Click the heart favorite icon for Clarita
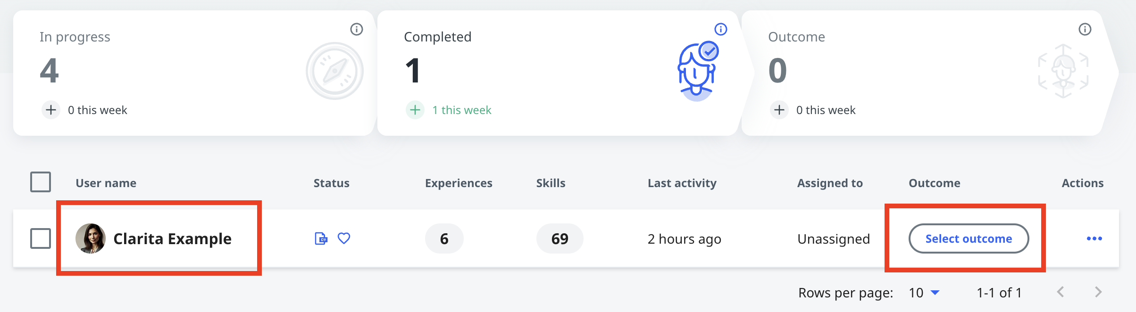The width and height of the screenshot is (1136, 312). coord(344,238)
